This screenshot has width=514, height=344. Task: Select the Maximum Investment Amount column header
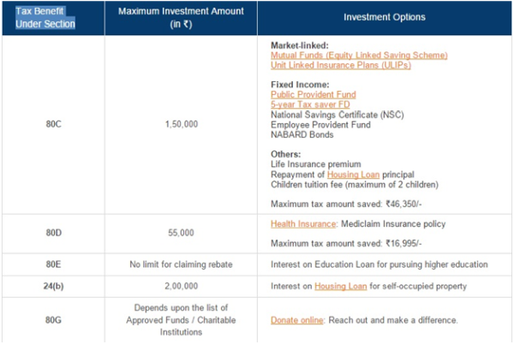tap(180, 18)
